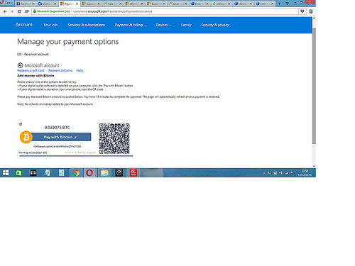Click the Pay with Bitcoin button

click(x=61, y=137)
